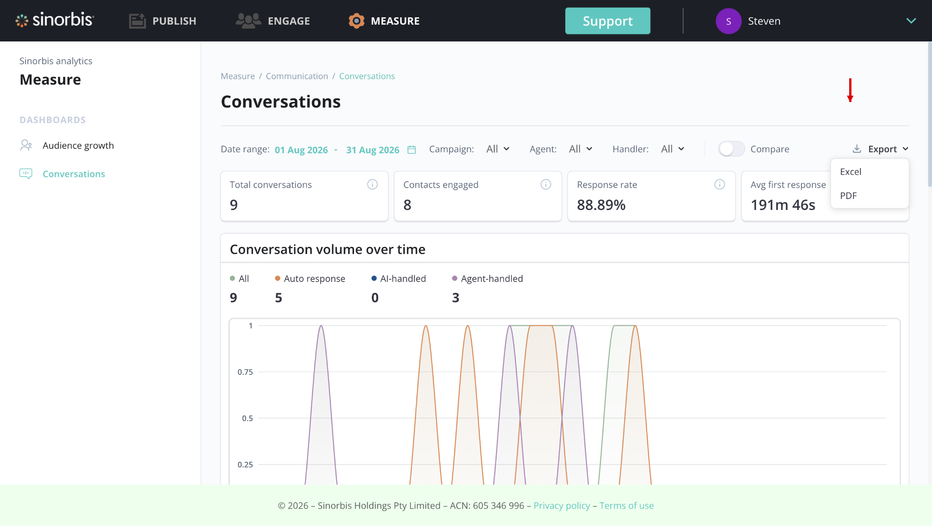Toggle the Agent-handled legend series

coord(487,278)
